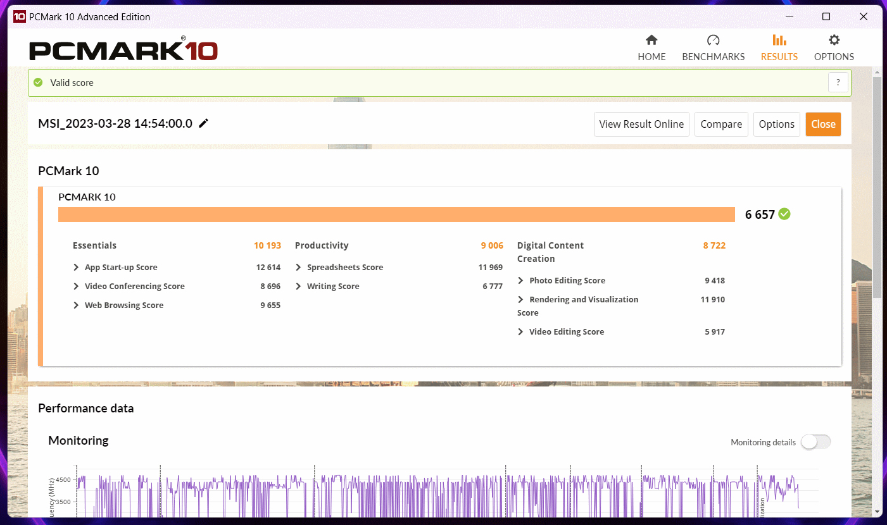
Task: Click the View Result Online button
Action: [641, 124]
